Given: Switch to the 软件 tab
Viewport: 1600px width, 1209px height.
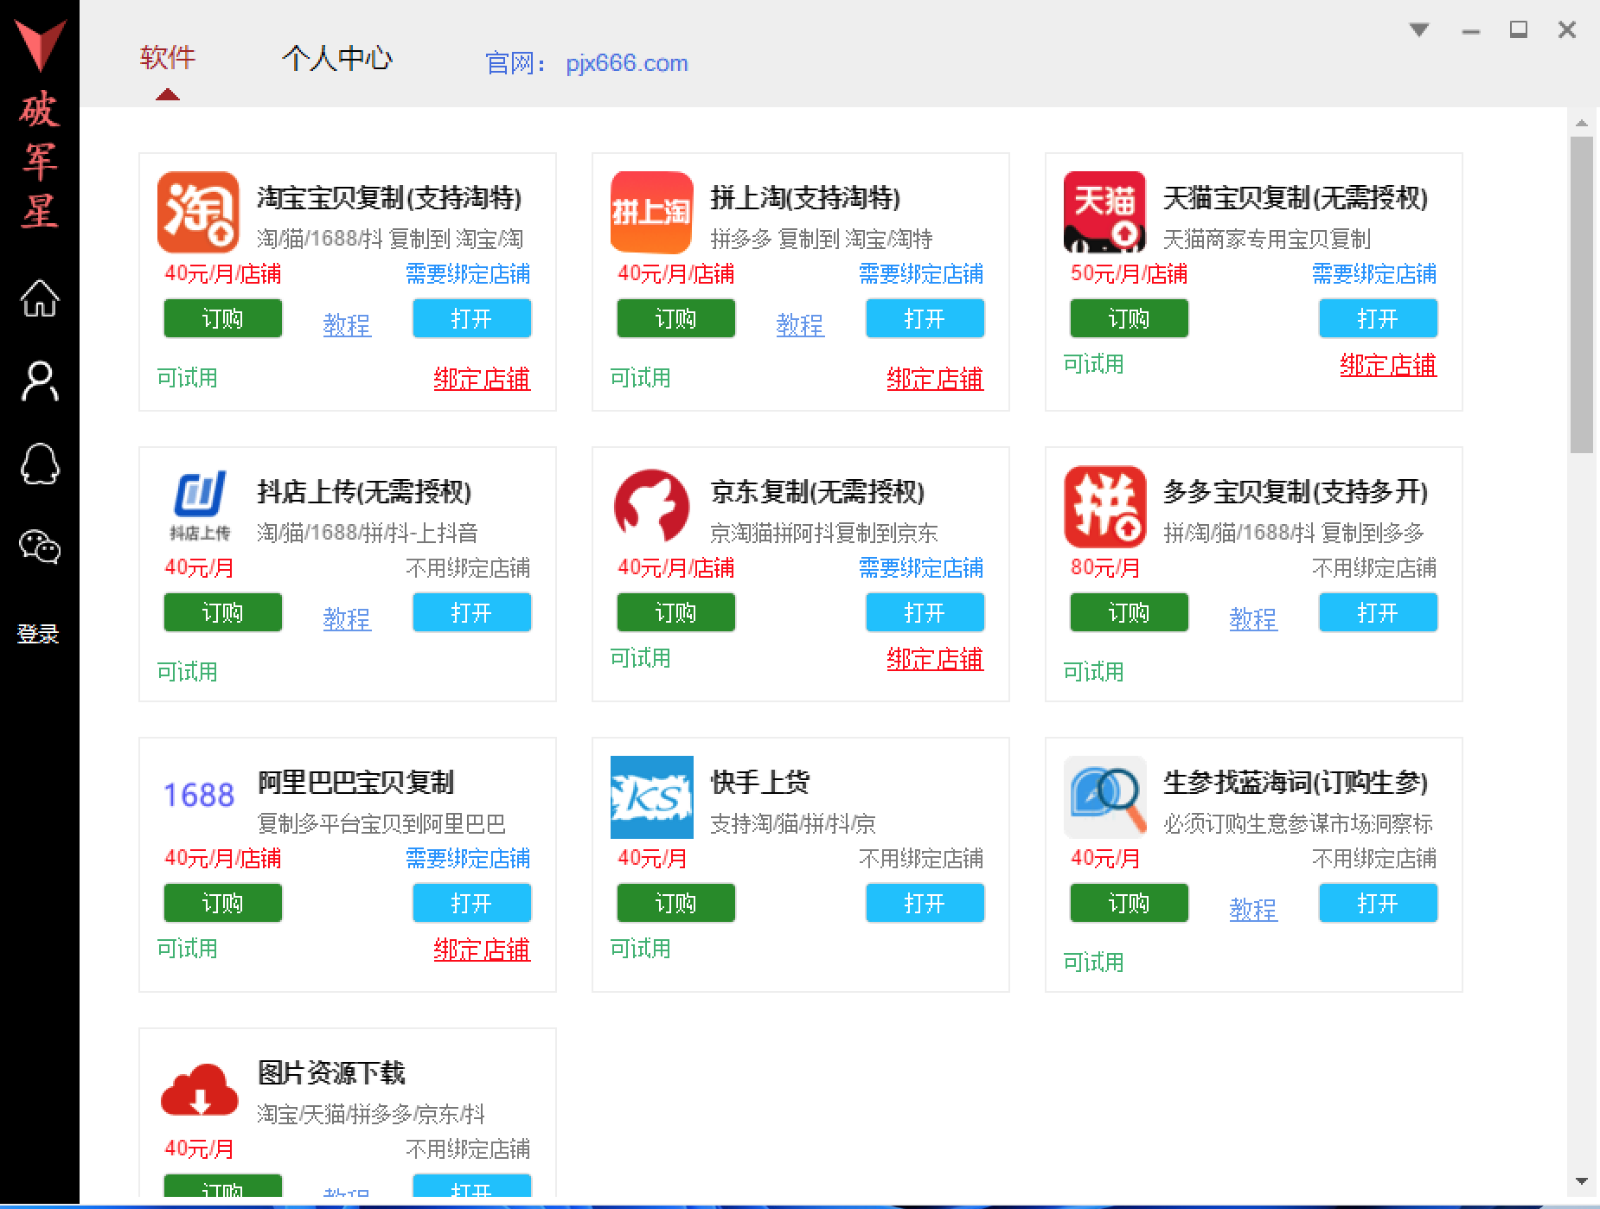Looking at the screenshot, I should tap(168, 58).
